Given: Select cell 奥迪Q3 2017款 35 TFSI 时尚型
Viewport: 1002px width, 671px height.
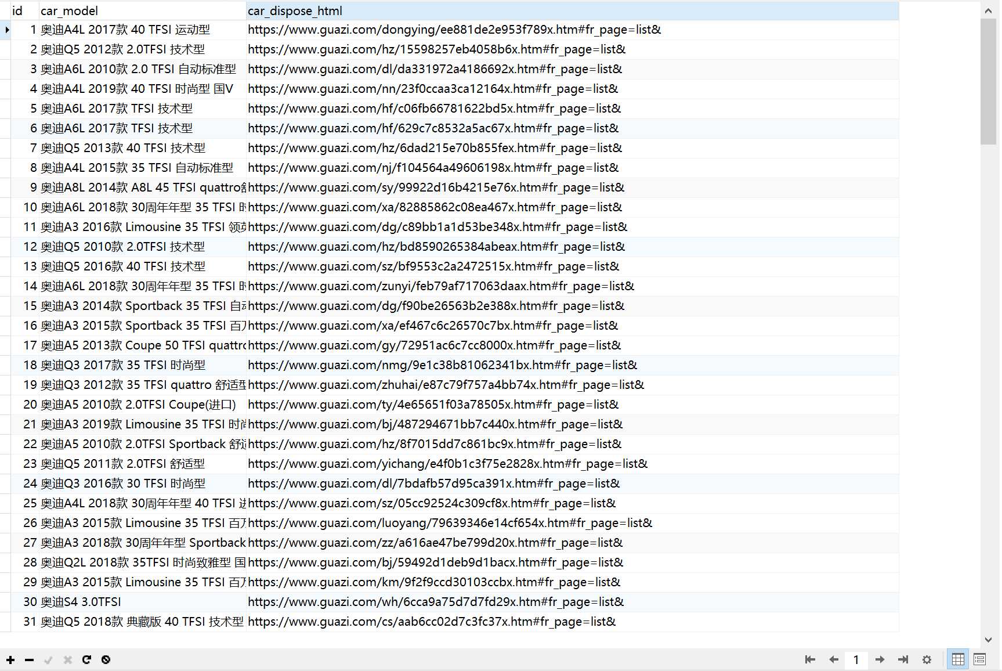Looking at the screenshot, I should 142,365.
